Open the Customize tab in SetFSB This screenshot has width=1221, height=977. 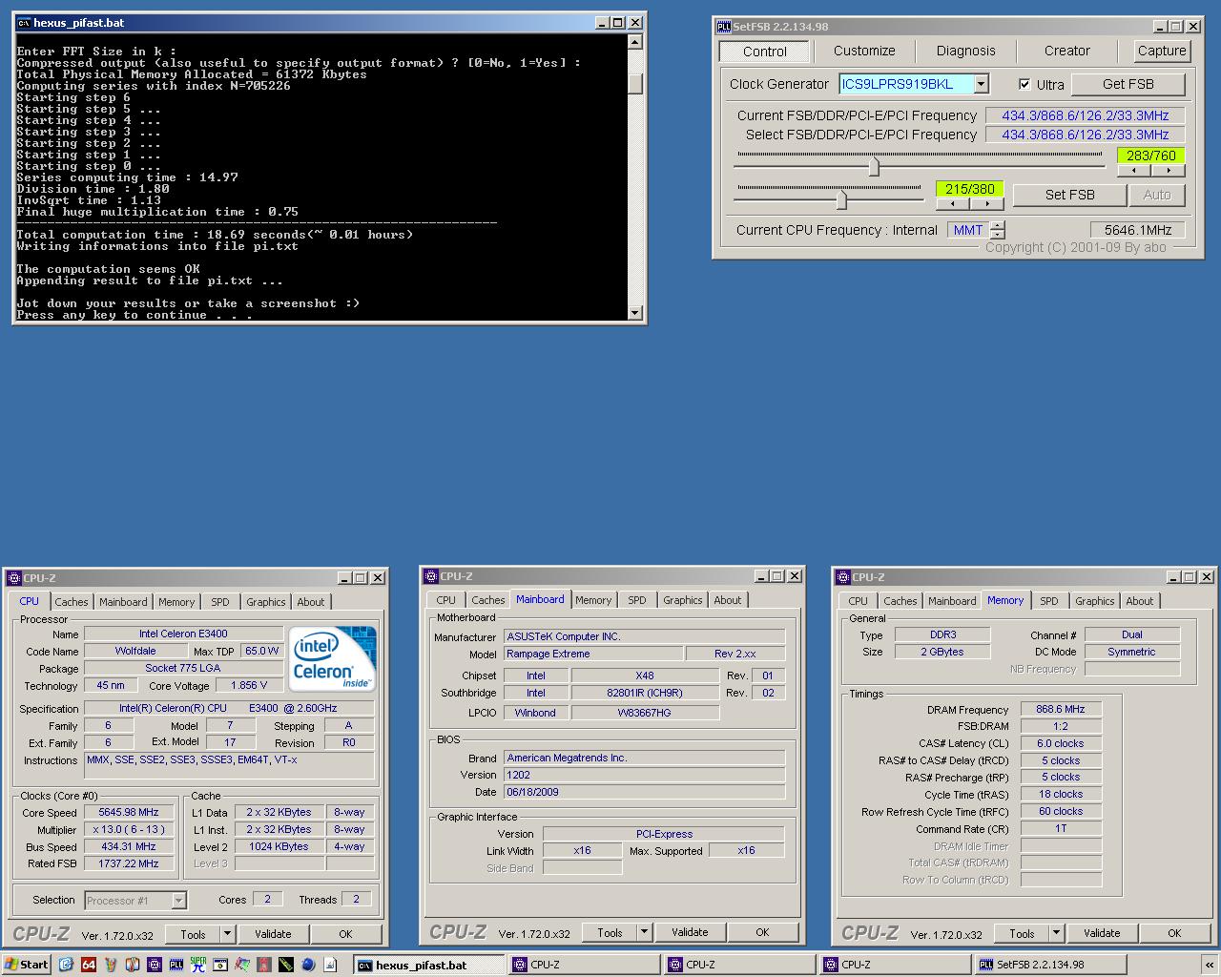[864, 51]
